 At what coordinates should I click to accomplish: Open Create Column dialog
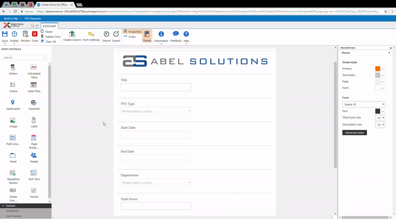coord(72,36)
